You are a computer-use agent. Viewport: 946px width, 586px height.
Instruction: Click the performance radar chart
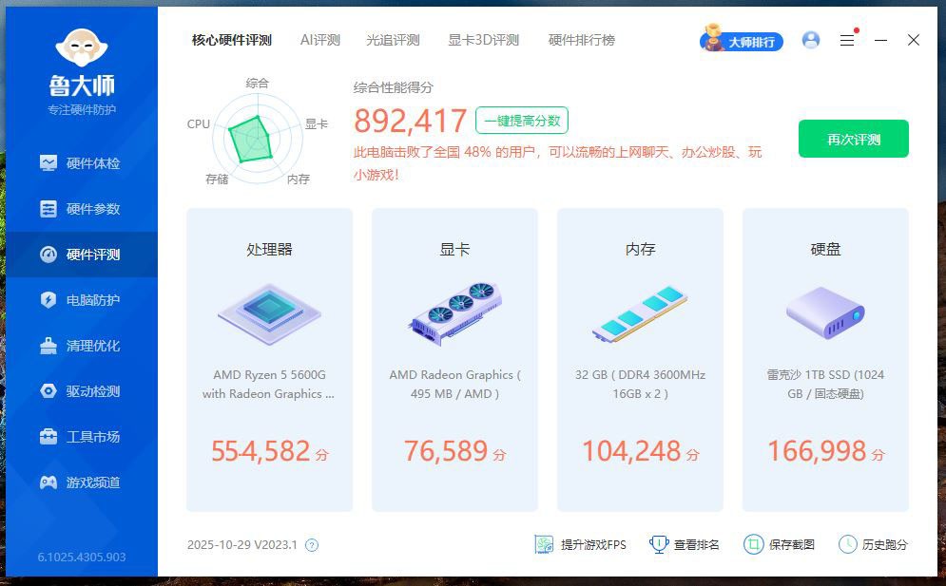tap(258, 140)
